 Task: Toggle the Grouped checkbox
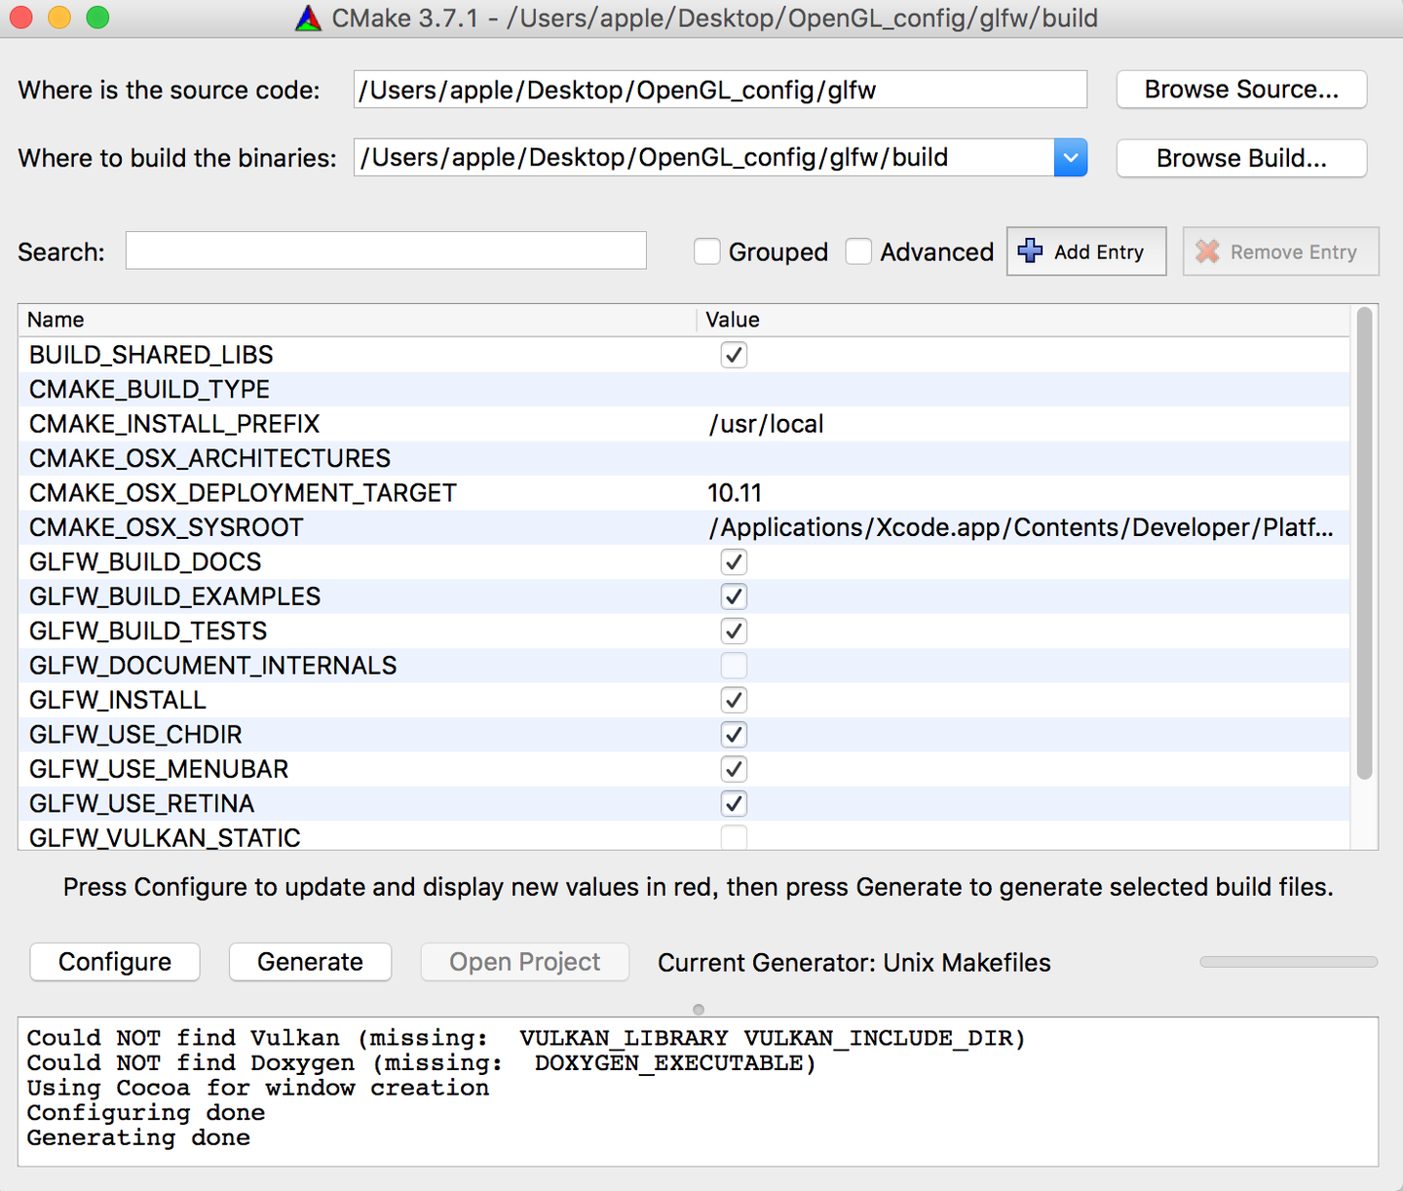pyautogui.click(x=707, y=251)
